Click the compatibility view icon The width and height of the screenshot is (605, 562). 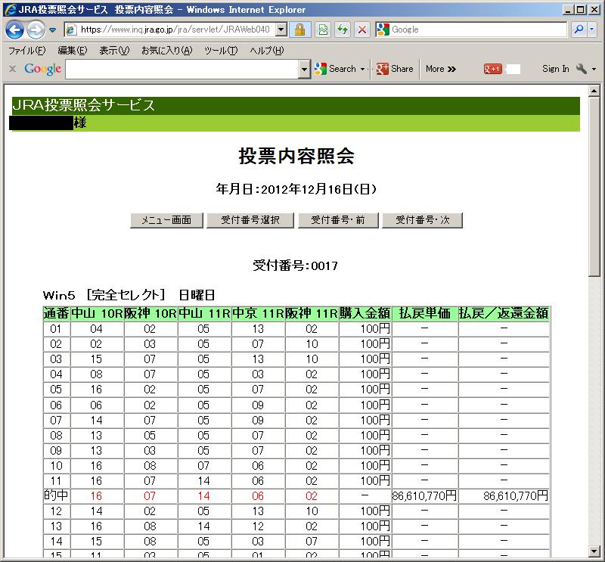tap(323, 29)
